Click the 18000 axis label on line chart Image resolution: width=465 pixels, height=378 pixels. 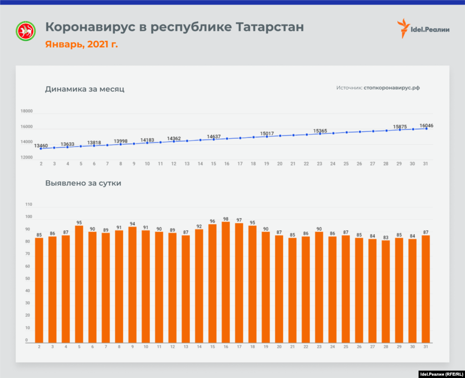[x=27, y=111]
